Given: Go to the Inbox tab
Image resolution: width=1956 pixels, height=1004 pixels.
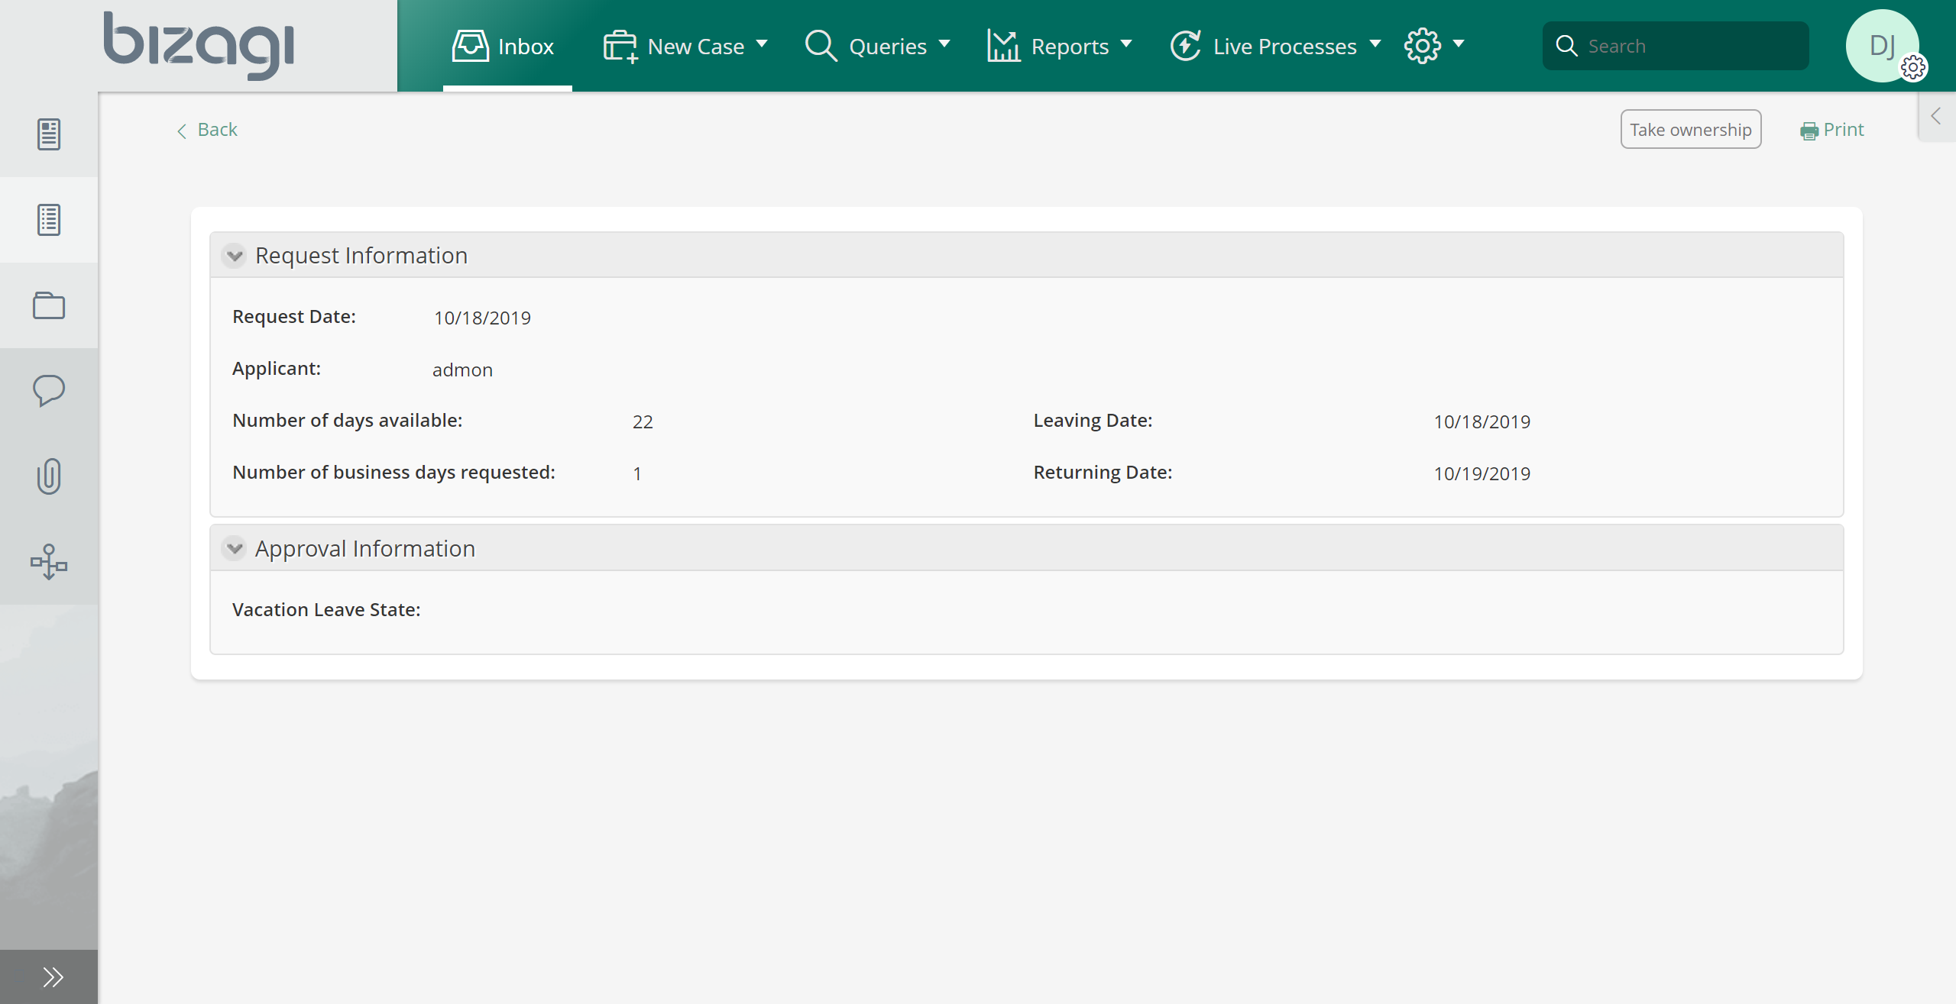Looking at the screenshot, I should (507, 46).
